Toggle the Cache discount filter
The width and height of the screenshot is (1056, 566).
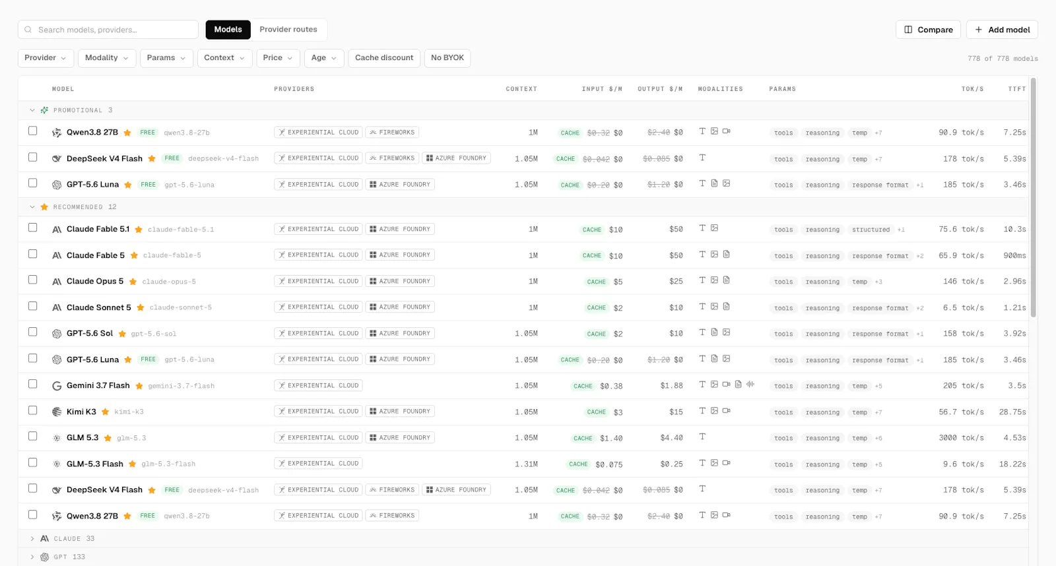tap(384, 58)
